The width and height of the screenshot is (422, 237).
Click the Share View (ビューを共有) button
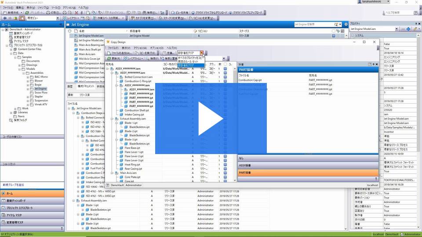tap(180, 13)
